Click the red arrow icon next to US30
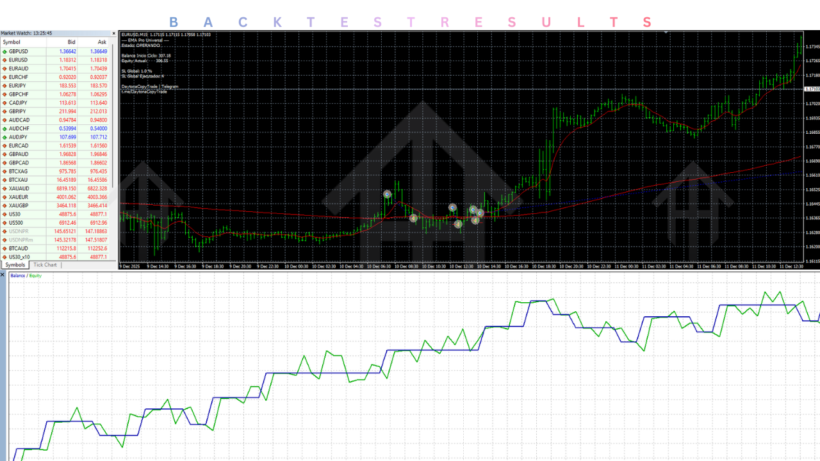The height and width of the screenshot is (461, 820). pyautogui.click(x=4, y=213)
